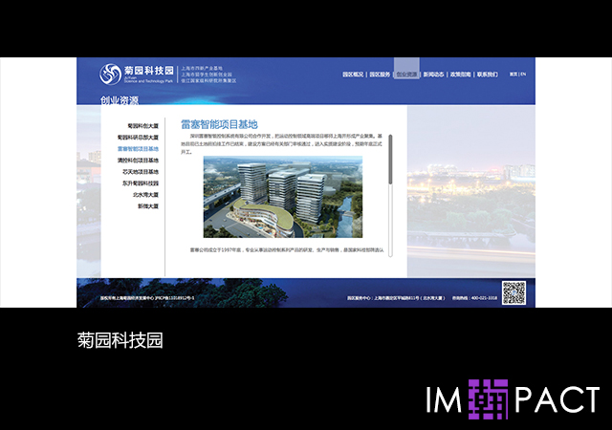Select 北水湾大厦 in the sidebar
612x430 pixels.
pyautogui.click(x=145, y=195)
